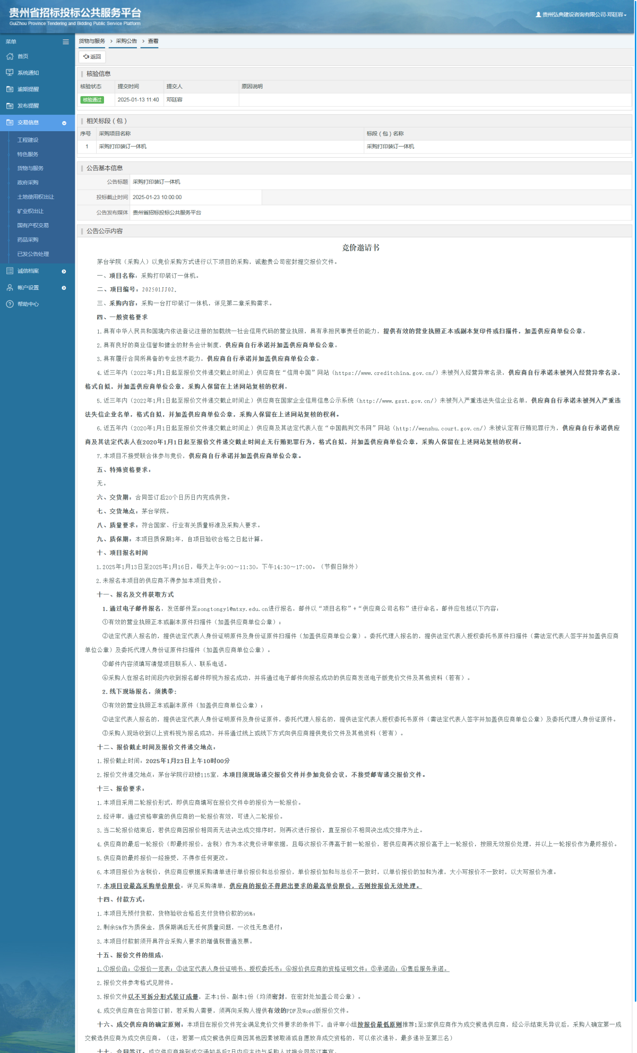This screenshot has width=637, height=1053.
Task: Click 货物与服务 breadcrumb
Action: 92,41
